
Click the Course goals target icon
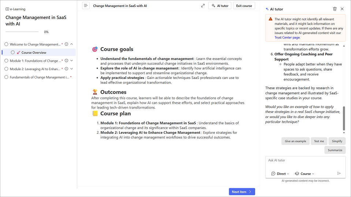click(x=95, y=49)
